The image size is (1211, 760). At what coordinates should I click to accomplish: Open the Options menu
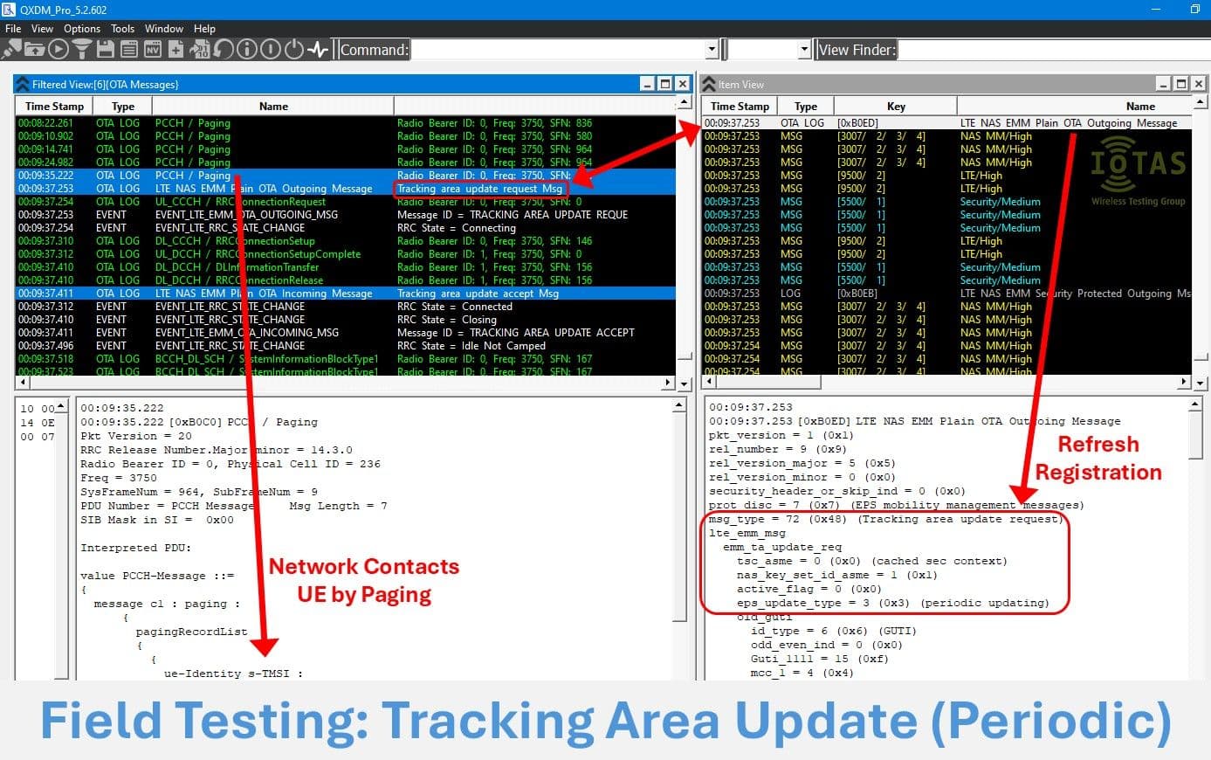pos(82,29)
